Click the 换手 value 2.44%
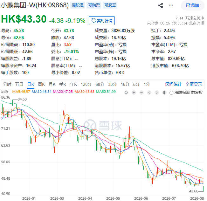 tap(169, 31)
